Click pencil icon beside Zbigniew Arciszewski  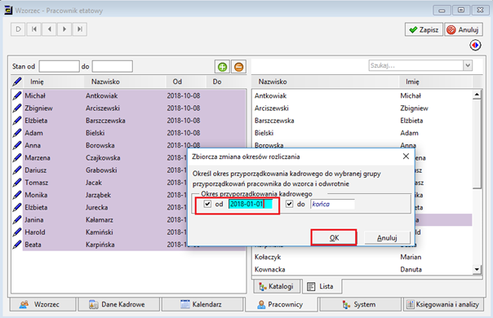(17, 108)
